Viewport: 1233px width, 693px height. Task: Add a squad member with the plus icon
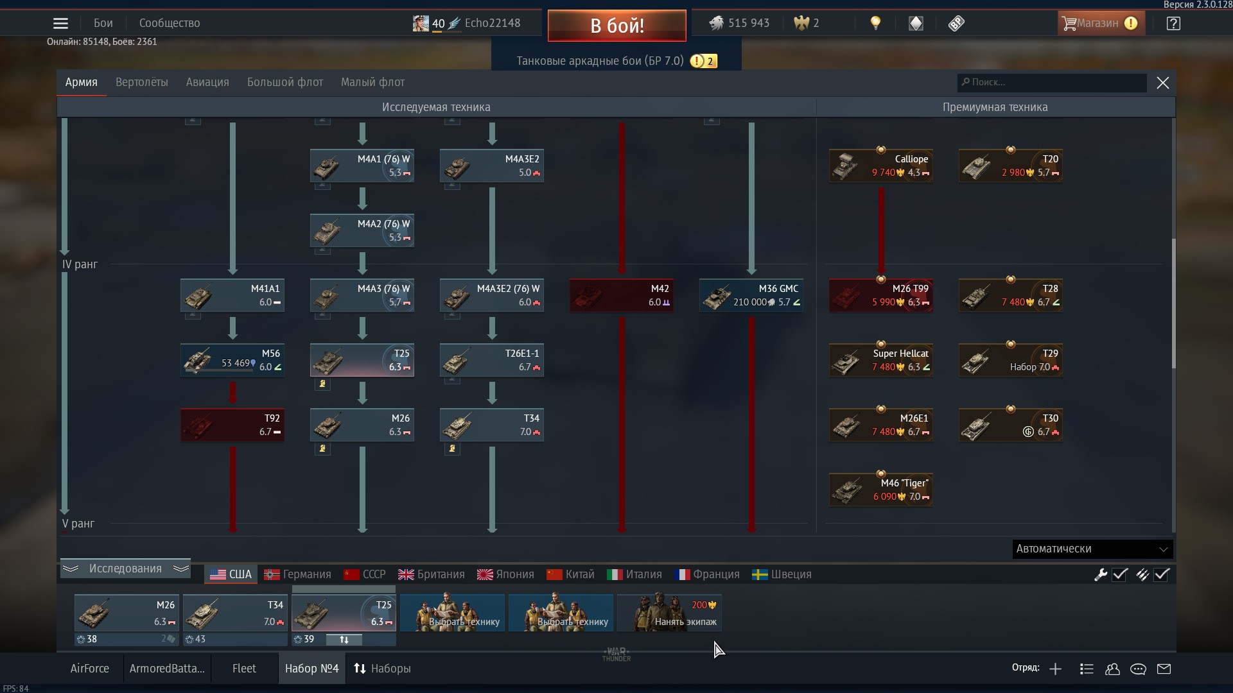click(1055, 669)
